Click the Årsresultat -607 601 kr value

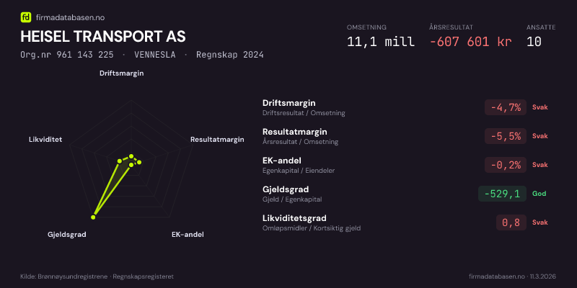coord(470,41)
